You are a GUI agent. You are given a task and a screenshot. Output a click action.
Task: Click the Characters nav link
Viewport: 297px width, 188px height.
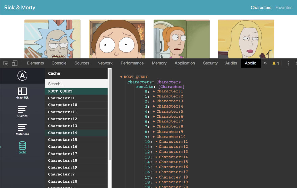point(261,7)
